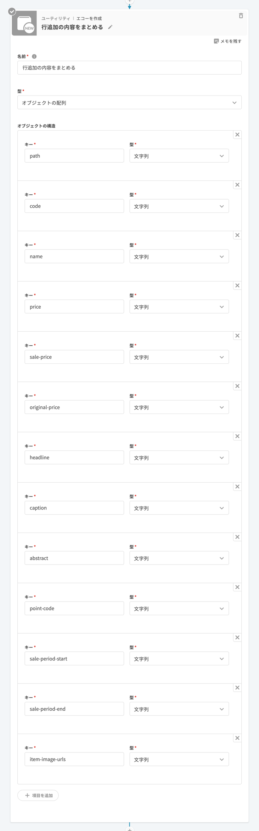Remove the original-price row with X
Screen dimensions: 259x831
[237, 386]
